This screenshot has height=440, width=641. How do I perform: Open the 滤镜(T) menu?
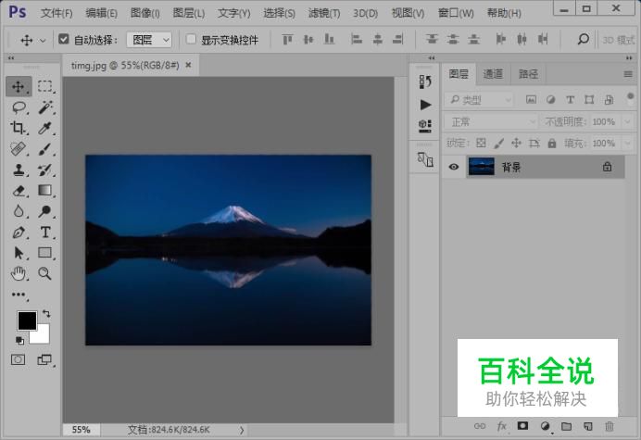pos(324,13)
